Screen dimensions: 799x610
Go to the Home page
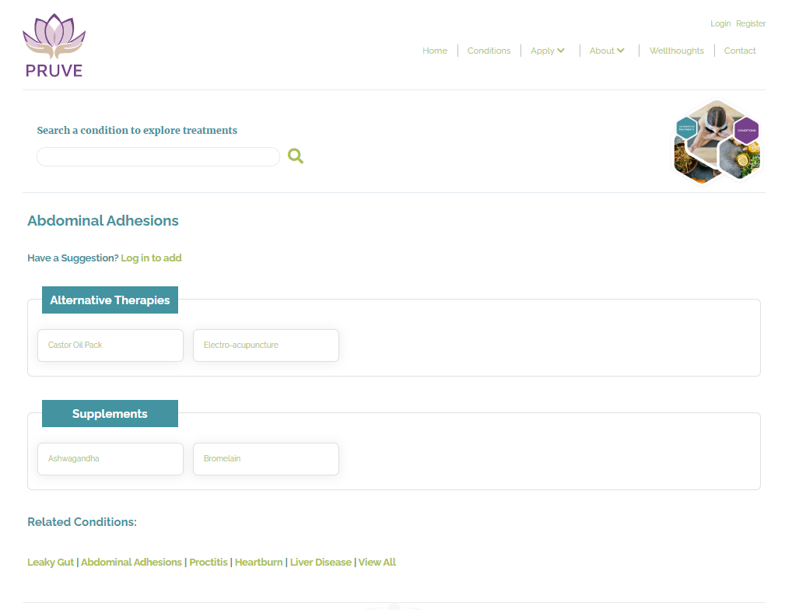point(435,51)
